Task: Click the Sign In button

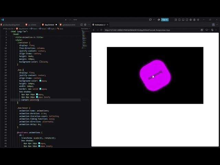Action: pos(165,20)
